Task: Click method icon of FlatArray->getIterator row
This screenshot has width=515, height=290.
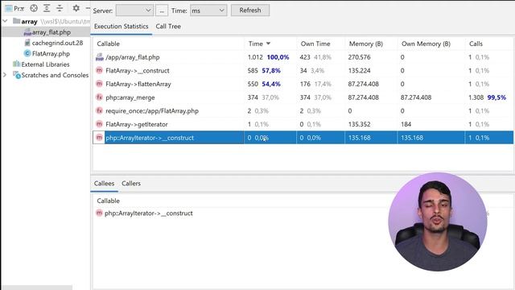Action: [x=99, y=124]
